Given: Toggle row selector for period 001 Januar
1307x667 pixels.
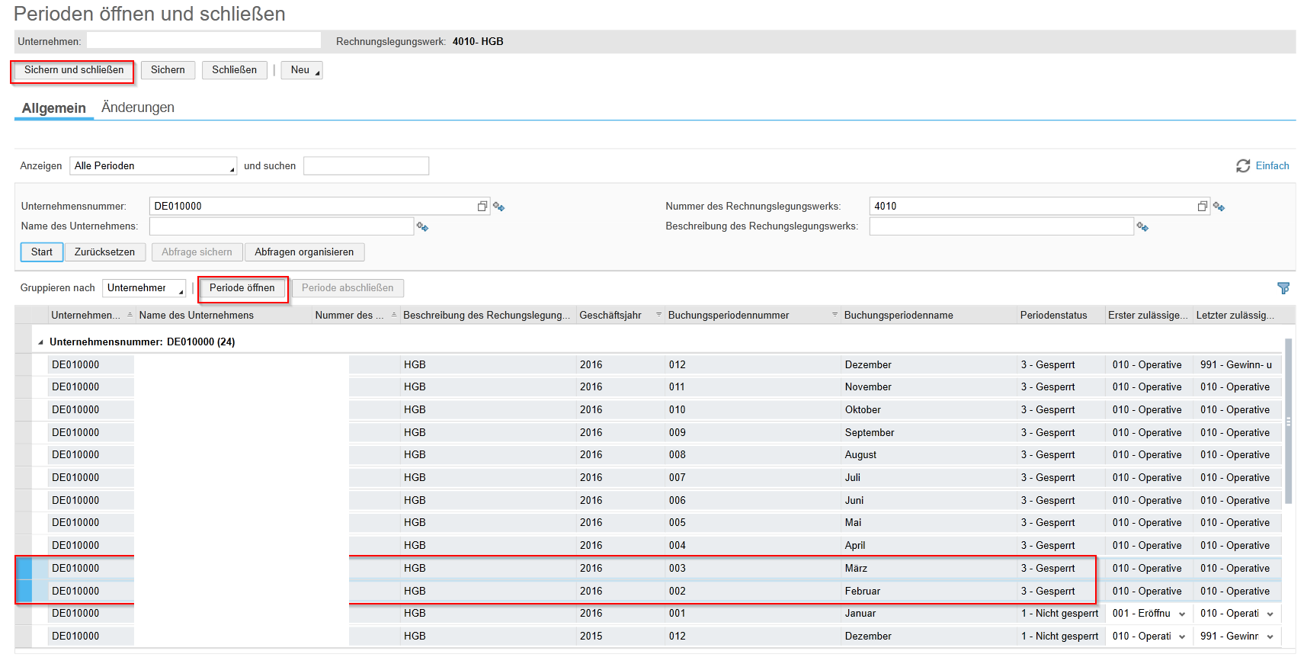Looking at the screenshot, I should (24, 614).
